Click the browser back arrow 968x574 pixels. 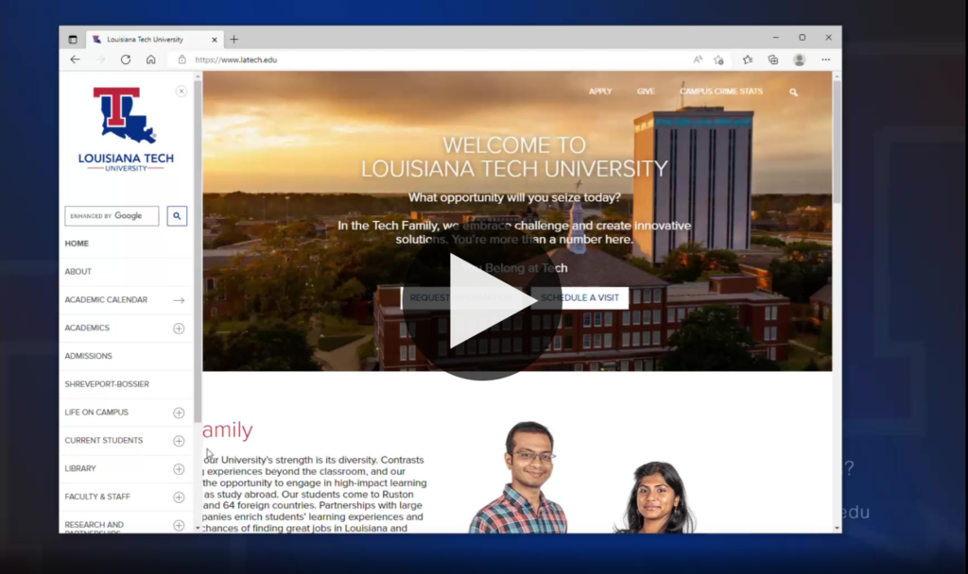click(75, 59)
